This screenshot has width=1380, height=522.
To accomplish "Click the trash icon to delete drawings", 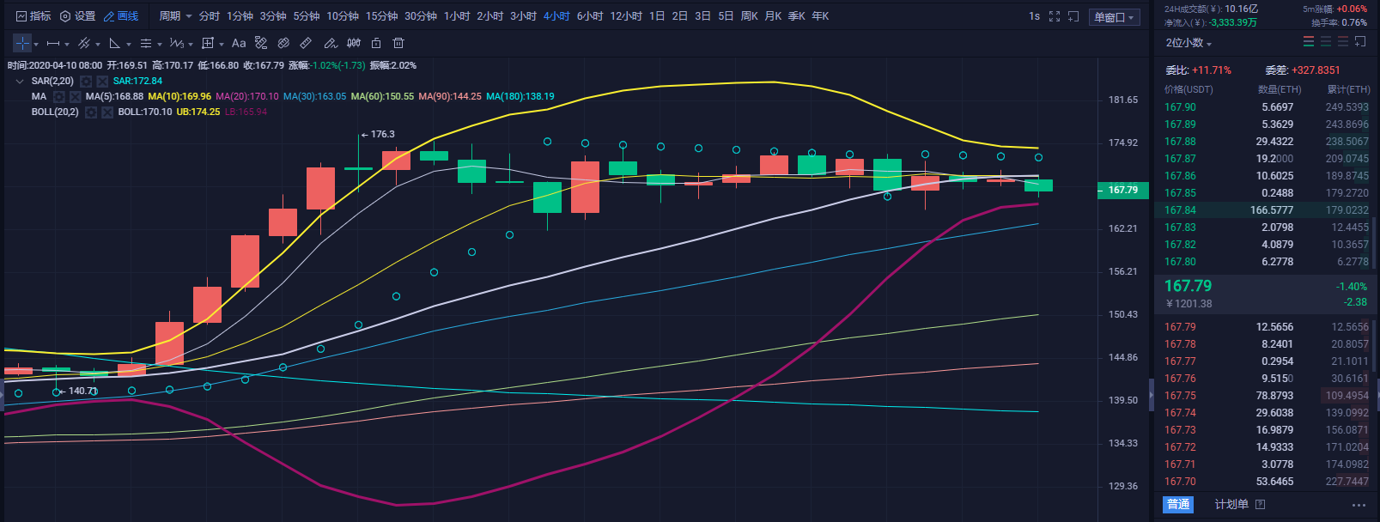I will [398, 43].
